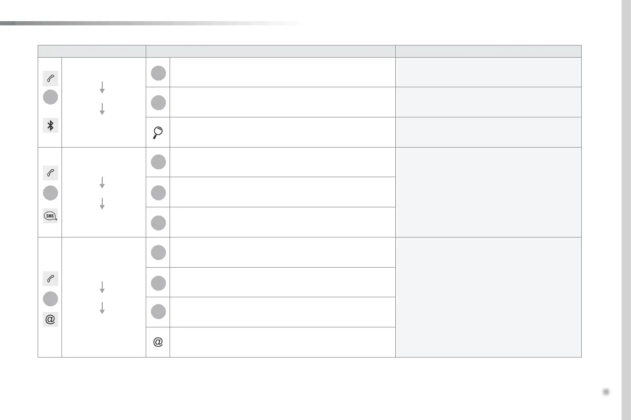Tap the gray circle between phone and SMS icons
This screenshot has width=631, height=420.
click(51, 193)
